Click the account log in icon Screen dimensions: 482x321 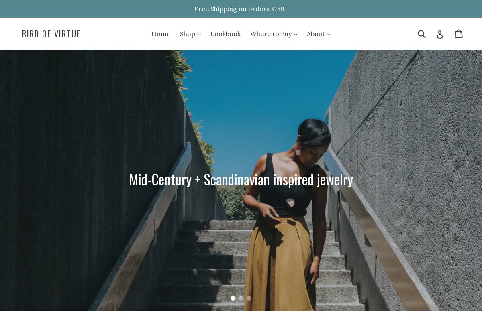440,35
